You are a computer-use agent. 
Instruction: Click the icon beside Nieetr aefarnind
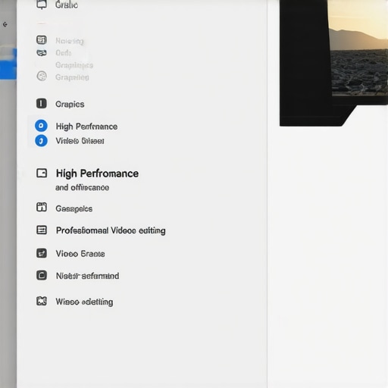(42, 275)
